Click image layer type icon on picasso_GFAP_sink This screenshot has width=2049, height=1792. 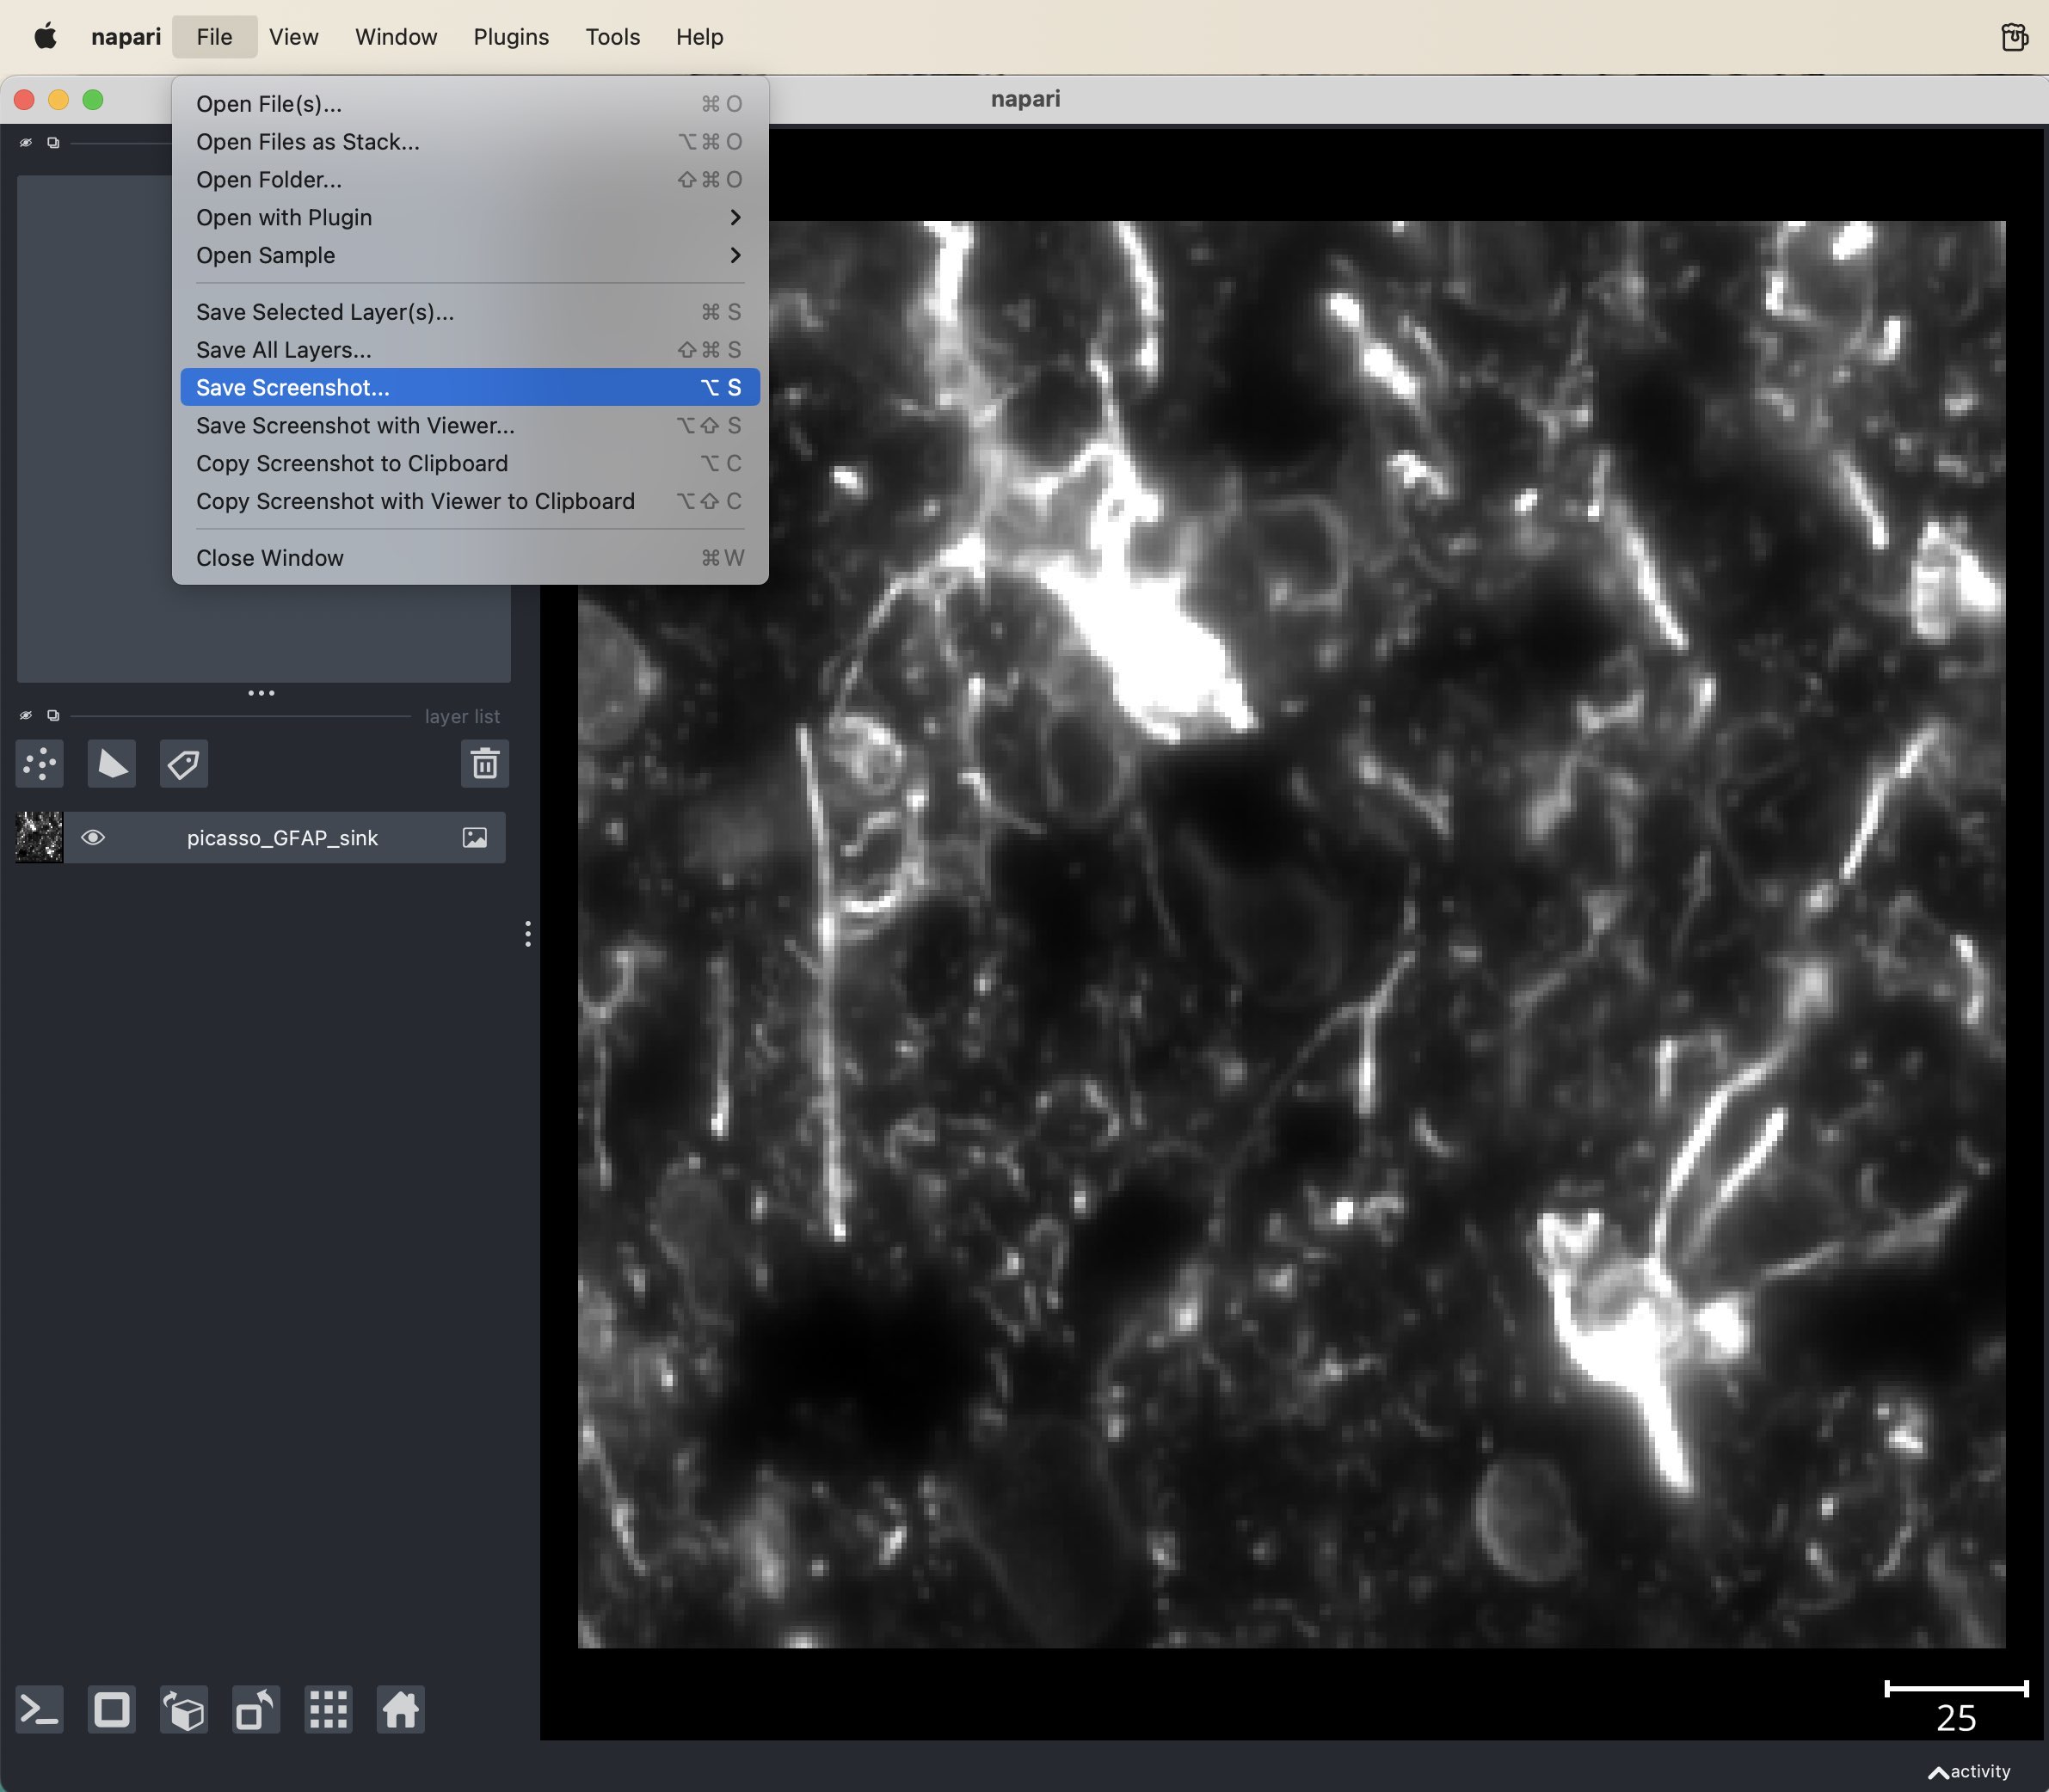(x=475, y=838)
